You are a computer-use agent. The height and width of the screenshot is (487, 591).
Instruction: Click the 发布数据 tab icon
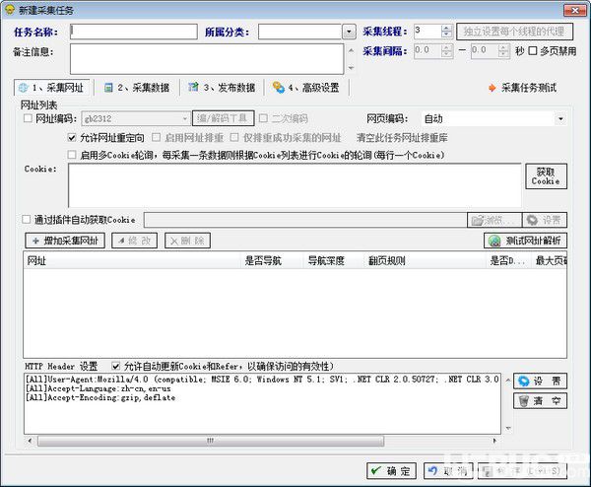point(193,87)
